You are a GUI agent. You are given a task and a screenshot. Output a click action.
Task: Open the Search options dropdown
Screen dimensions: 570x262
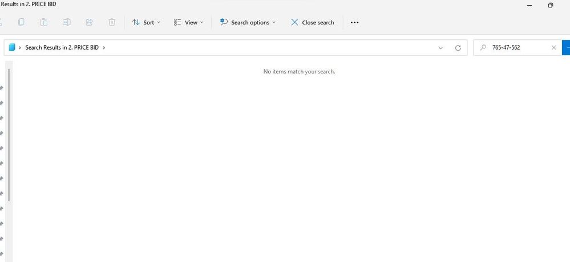pyautogui.click(x=248, y=23)
